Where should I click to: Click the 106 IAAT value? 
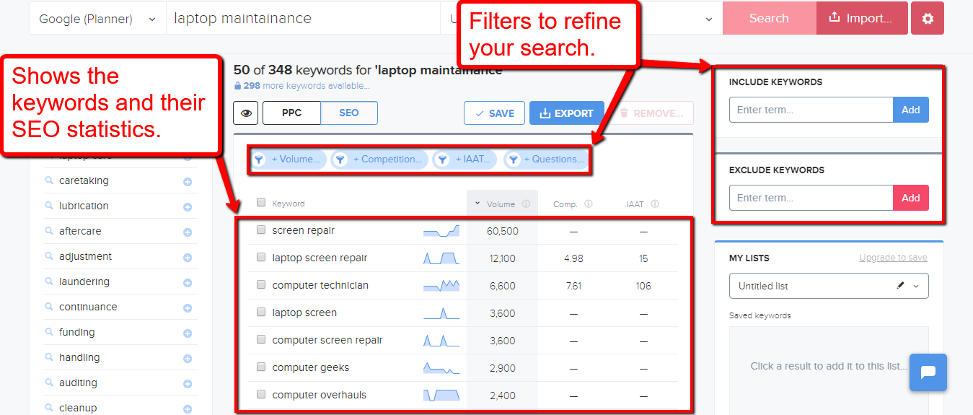pos(643,286)
